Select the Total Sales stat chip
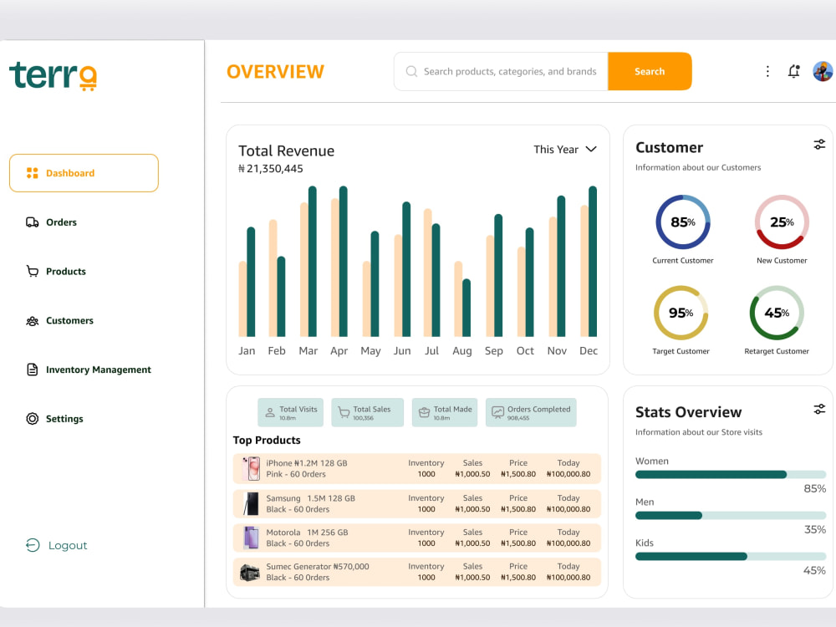 click(x=367, y=412)
